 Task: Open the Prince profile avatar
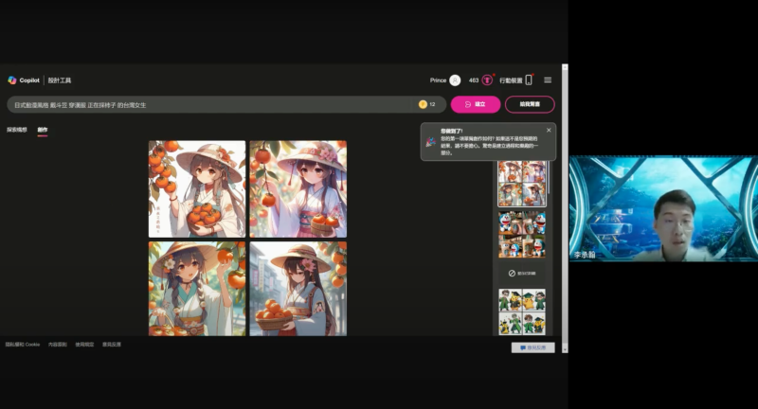point(455,80)
